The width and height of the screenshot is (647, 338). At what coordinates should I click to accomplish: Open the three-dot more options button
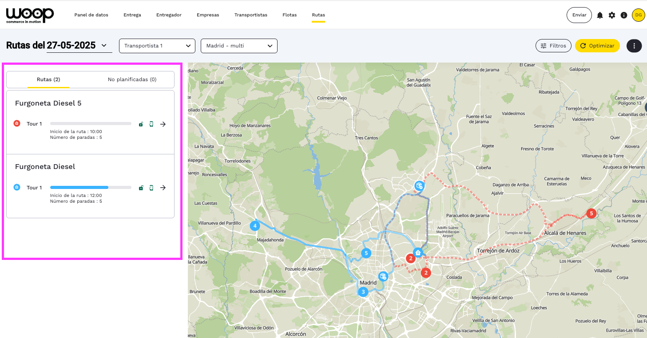(x=634, y=46)
